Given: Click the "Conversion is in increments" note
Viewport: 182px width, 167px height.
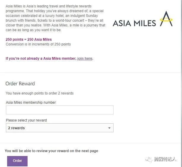Looking at the screenshot, I should pyautogui.click(x=38, y=44).
